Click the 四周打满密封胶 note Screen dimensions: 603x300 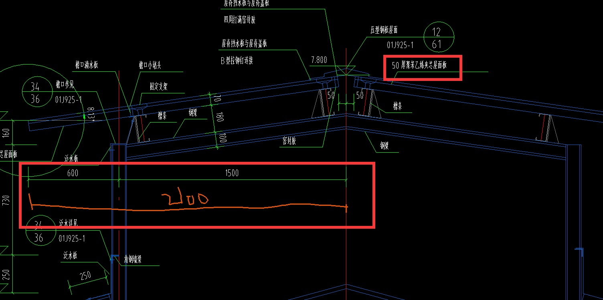click(x=240, y=20)
